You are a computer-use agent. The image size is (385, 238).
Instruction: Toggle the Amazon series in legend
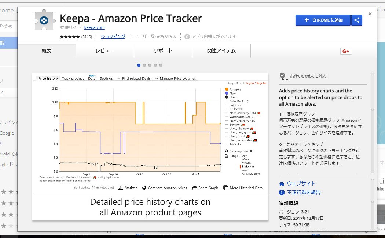pos(233,89)
